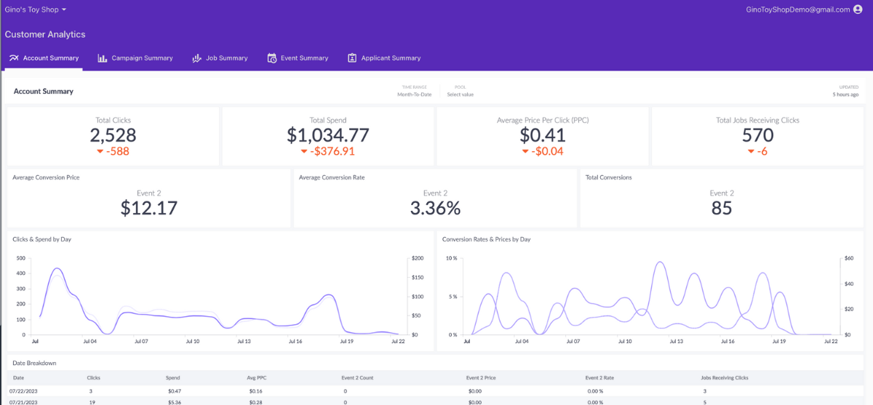
Task: Sort the table by Clicks column header
Action: point(94,378)
